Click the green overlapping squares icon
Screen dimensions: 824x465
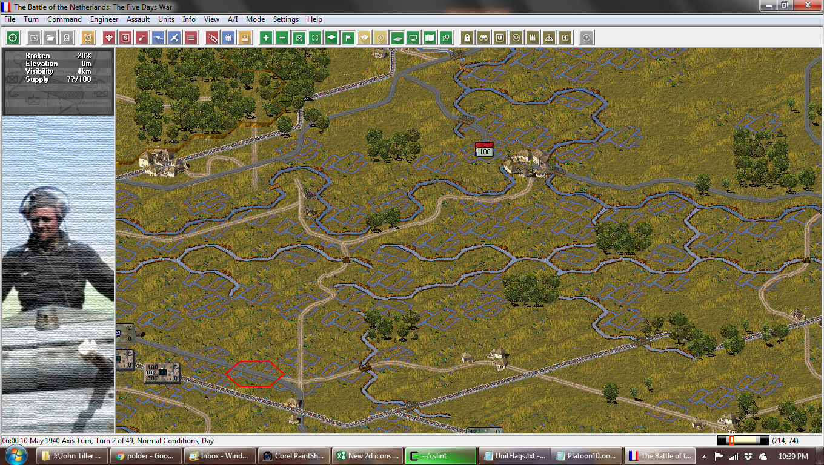tap(446, 38)
